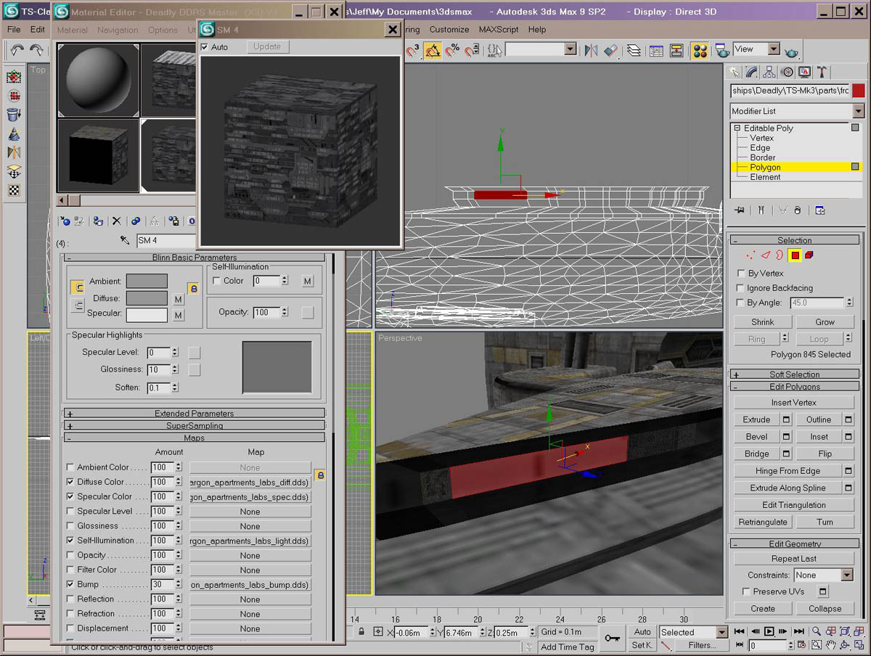
Task: Expand the Soft Selection rollout
Action: point(794,374)
